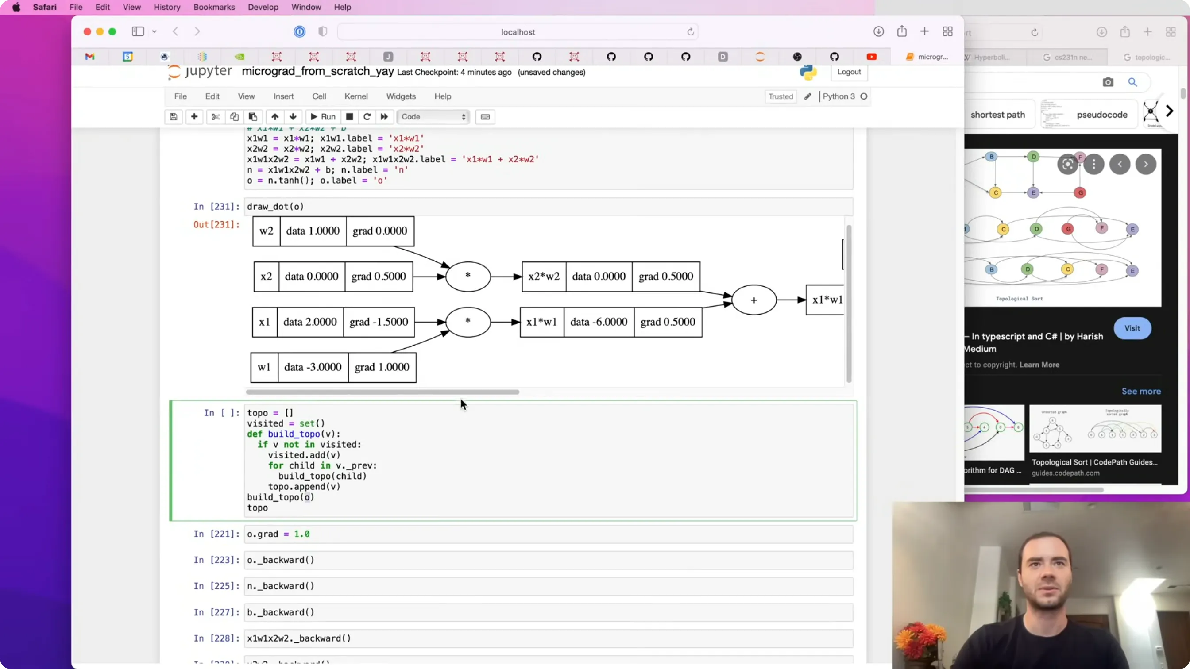Reload the localhost page
This screenshot has height=669, width=1190.
tap(690, 32)
